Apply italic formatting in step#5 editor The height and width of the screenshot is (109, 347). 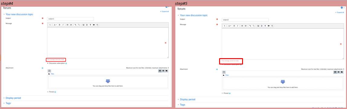238,26
